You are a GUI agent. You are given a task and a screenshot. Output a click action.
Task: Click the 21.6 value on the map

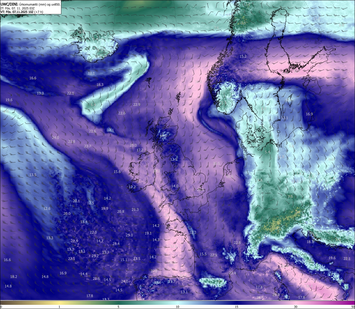click(96, 279)
